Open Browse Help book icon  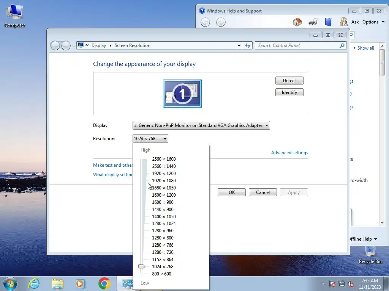(x=329, y=22)
